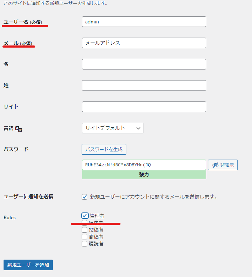
Task: Submit with 新規ユーザーを追加 button
Action: point(28,265)
